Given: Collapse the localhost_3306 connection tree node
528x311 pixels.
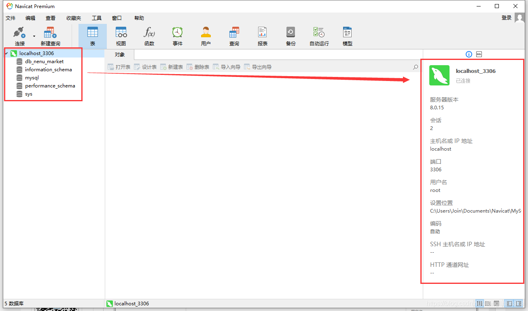Looking at the screenshot, I should click(6, 53).
